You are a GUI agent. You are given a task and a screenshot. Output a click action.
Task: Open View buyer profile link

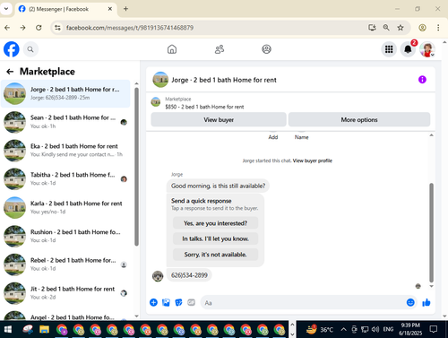click(x=313, y=160)
